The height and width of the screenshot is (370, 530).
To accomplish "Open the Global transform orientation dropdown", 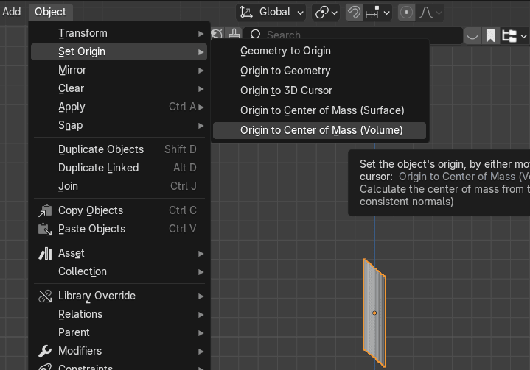I will coord(272,13).
